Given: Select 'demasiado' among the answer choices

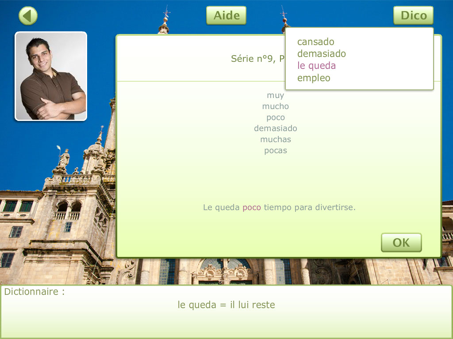Looking at the screenshot, I should click(x=275, y=128).
